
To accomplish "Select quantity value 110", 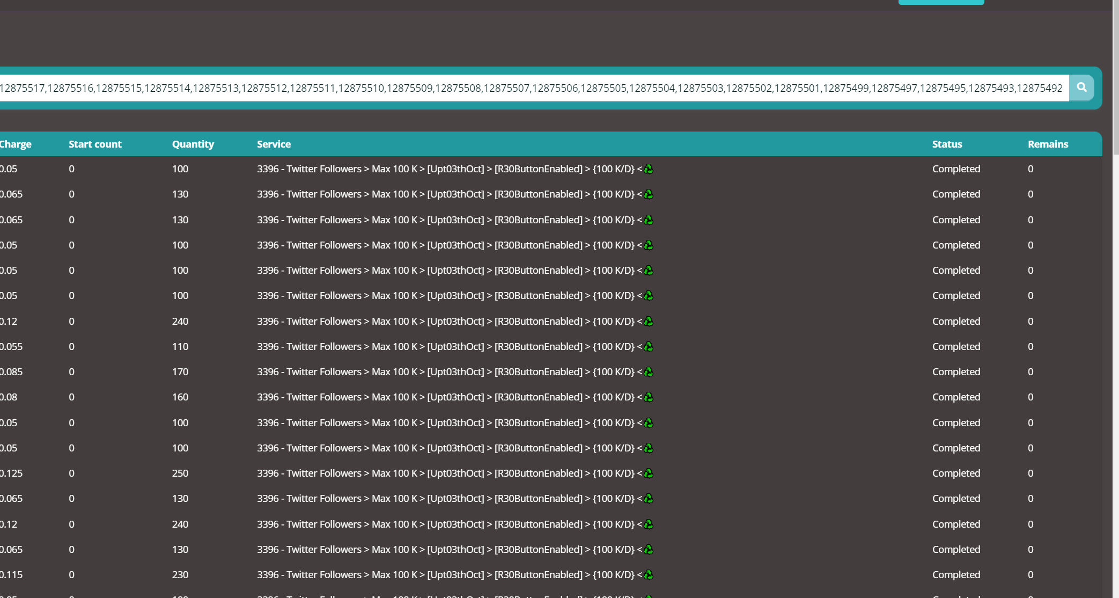I will click(180, 346).
